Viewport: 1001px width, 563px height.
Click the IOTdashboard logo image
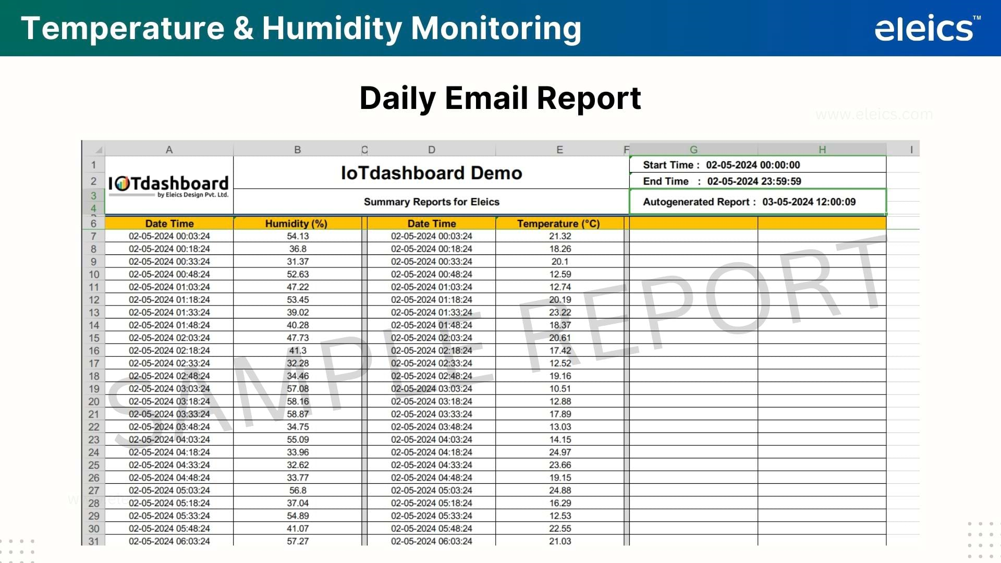168,186
